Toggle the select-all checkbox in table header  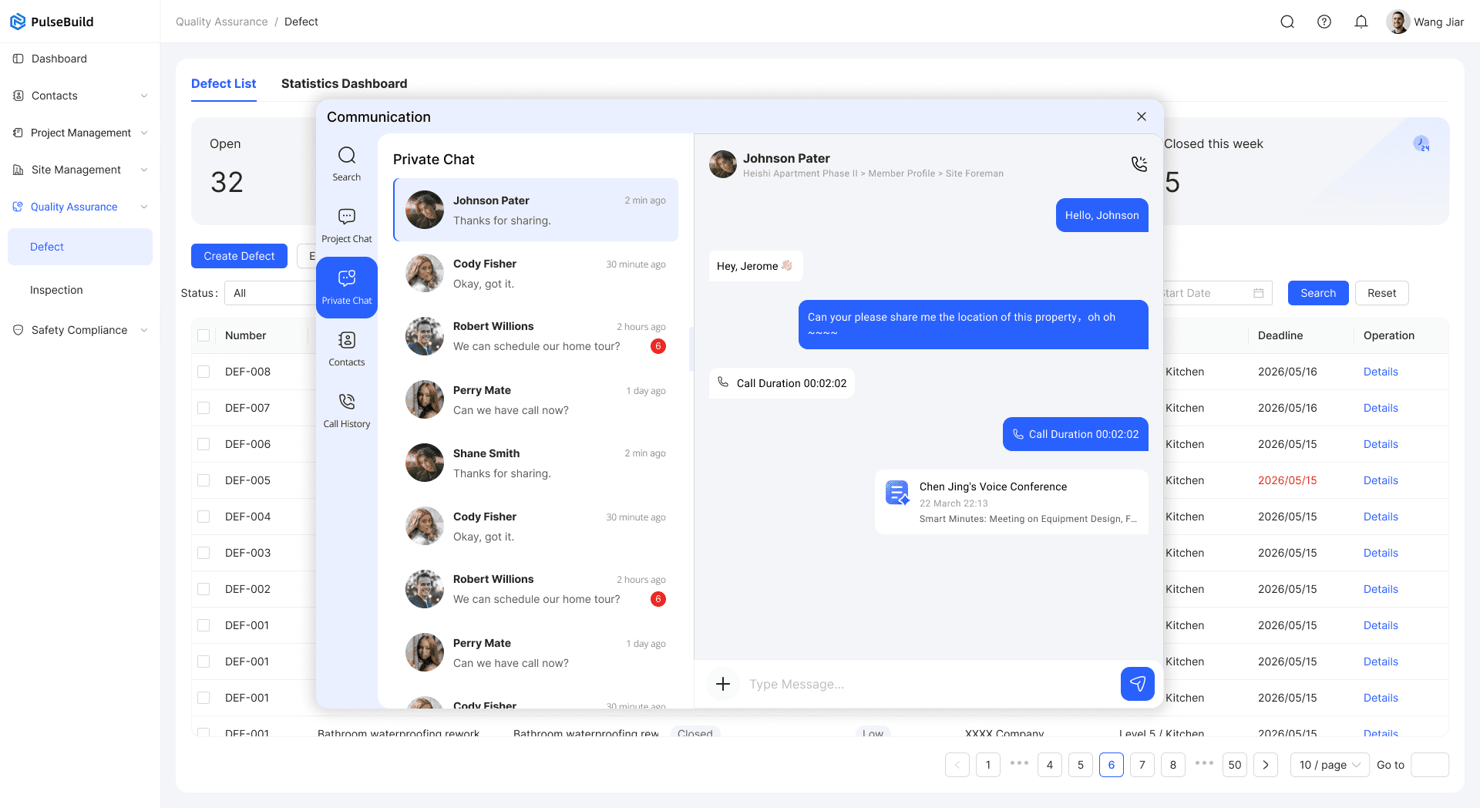(203, 335)
